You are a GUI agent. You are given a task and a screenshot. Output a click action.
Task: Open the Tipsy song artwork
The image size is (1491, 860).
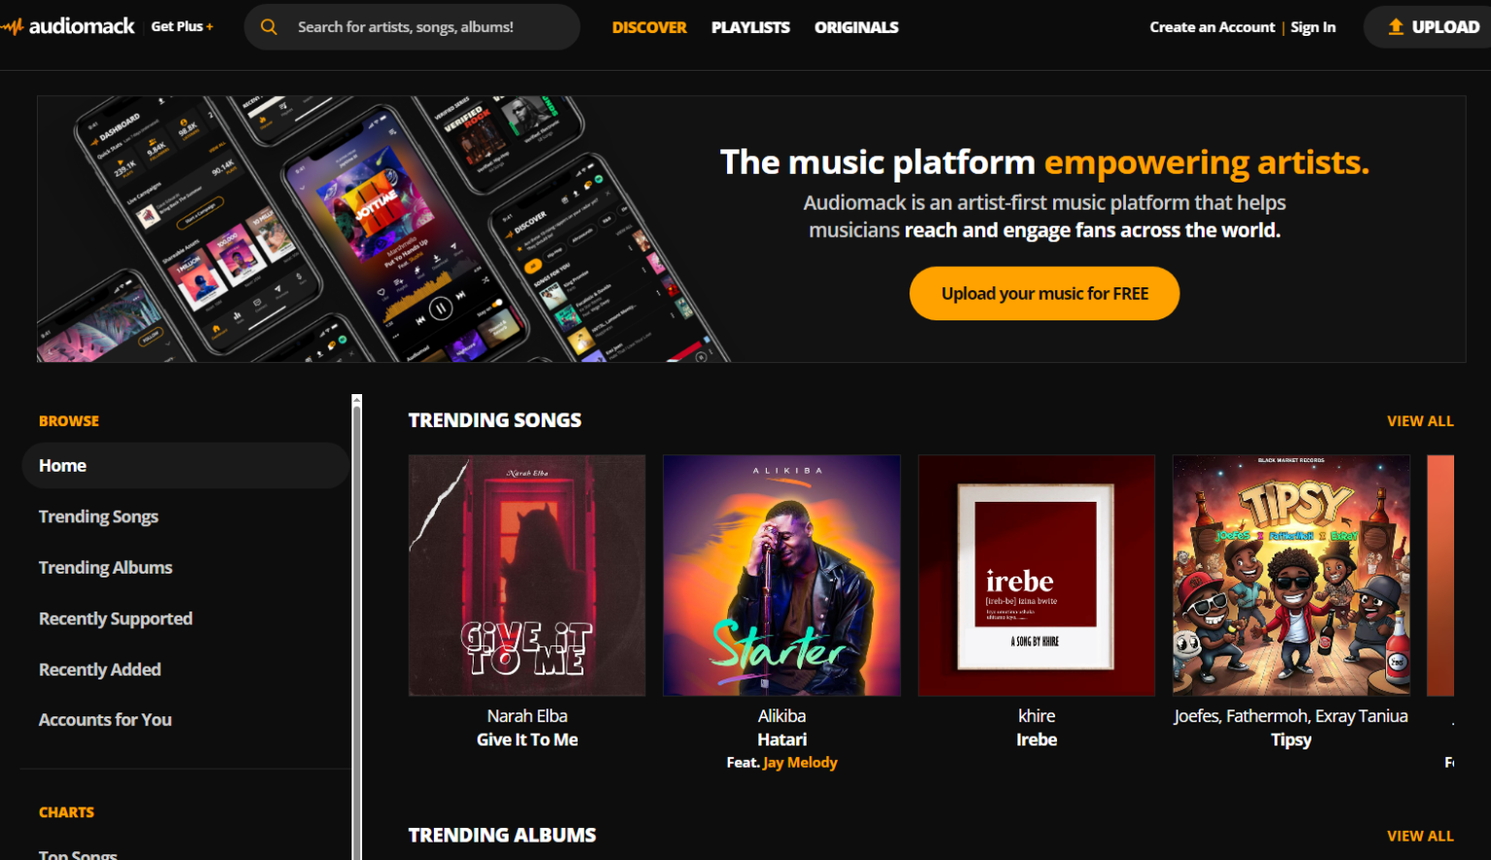1291,576
